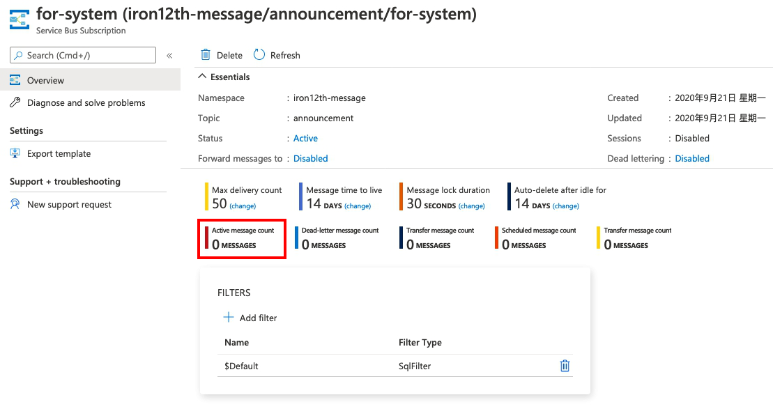Click the Overview menu icon
The height and width of the screenshot is (418, 773).
click(x=15, y=80)
